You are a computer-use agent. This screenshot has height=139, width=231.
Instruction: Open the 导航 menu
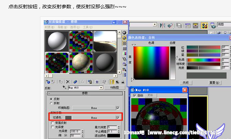click(62, 27)
